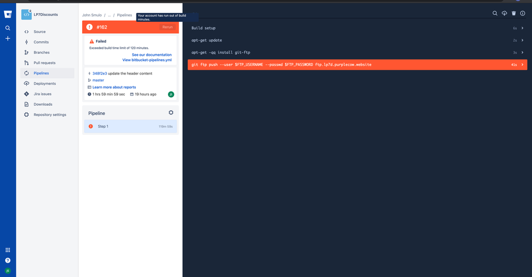Click the ellipsis breadcrumb

click(x=109, y=15)
